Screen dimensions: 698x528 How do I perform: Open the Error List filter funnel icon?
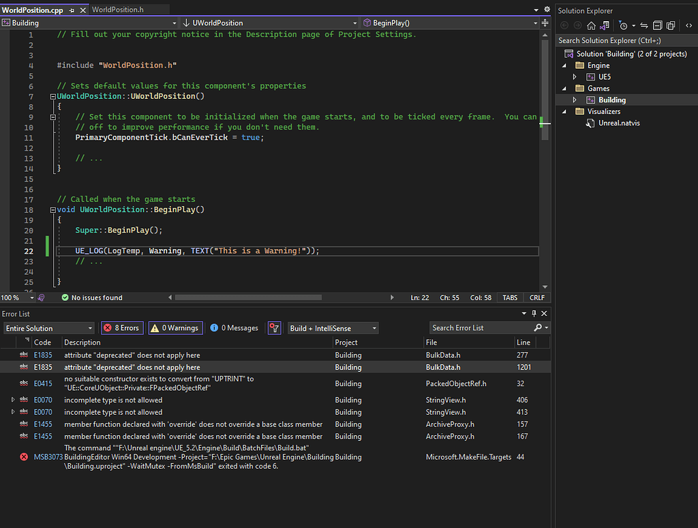[x=274, y=328]
